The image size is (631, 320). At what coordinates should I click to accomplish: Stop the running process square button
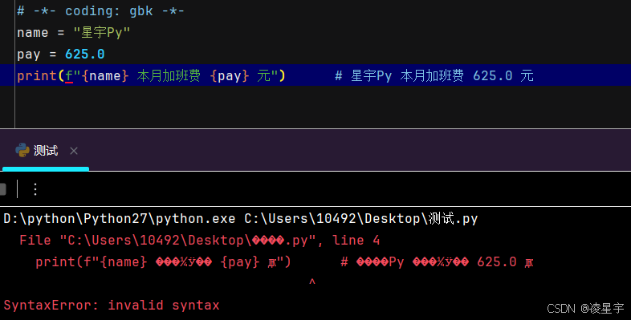tap(3, 189)
